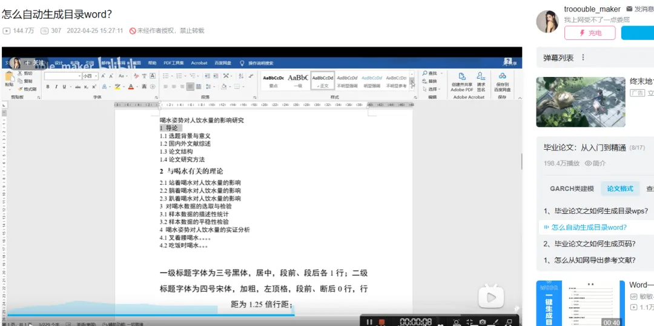Toggle Strikethrough (abc) formatting
The image size is (654, 326).
(x=78, y=87)
